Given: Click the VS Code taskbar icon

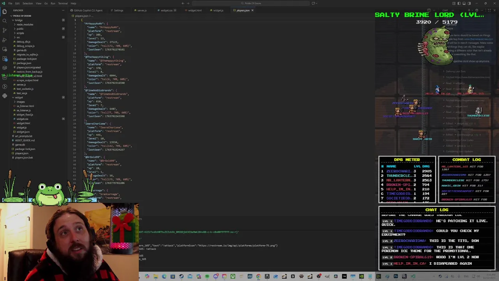Looking at the screenshot, I should point(412,277).
